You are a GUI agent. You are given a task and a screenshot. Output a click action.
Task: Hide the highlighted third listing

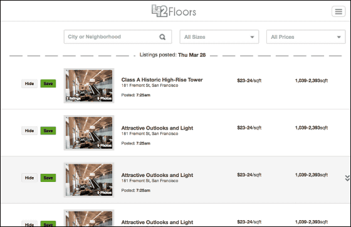coord(29,178)
